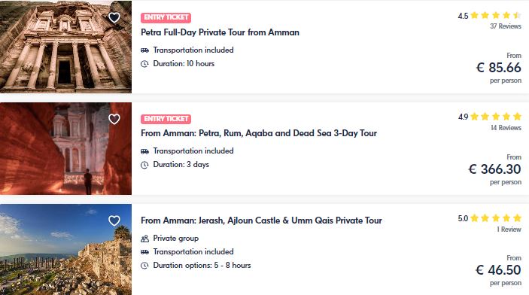
Task: Click the bus icon on Petra Full-Day tour
Action: coord(144,50)
